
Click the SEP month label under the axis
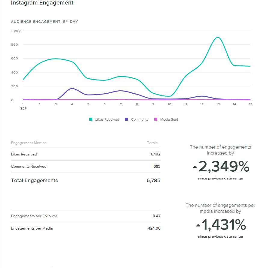23,109
